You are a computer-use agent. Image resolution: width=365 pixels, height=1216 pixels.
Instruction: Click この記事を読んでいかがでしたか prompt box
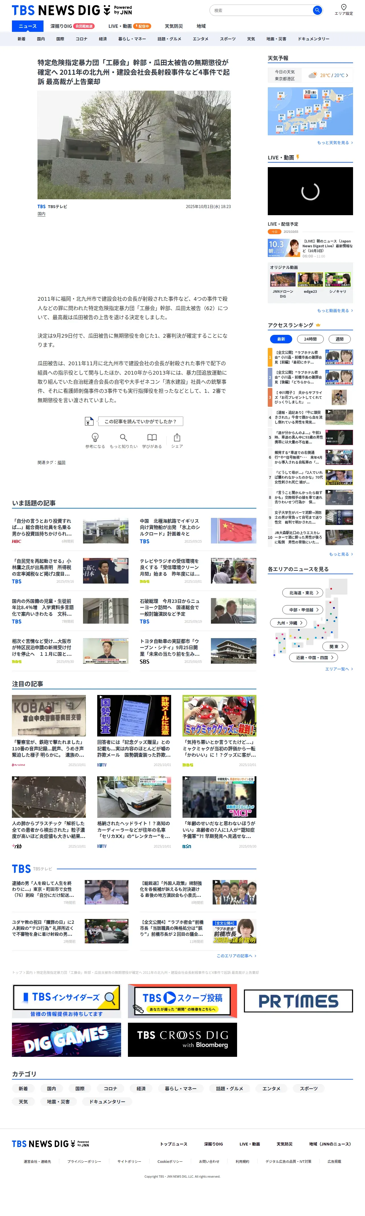point(140,421)
